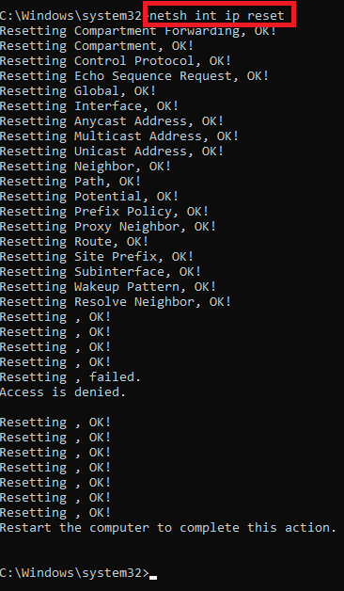This screenshot has height=591, width=344.
Task: Select the Resetting Potential output line
Action: coord(89,197)
